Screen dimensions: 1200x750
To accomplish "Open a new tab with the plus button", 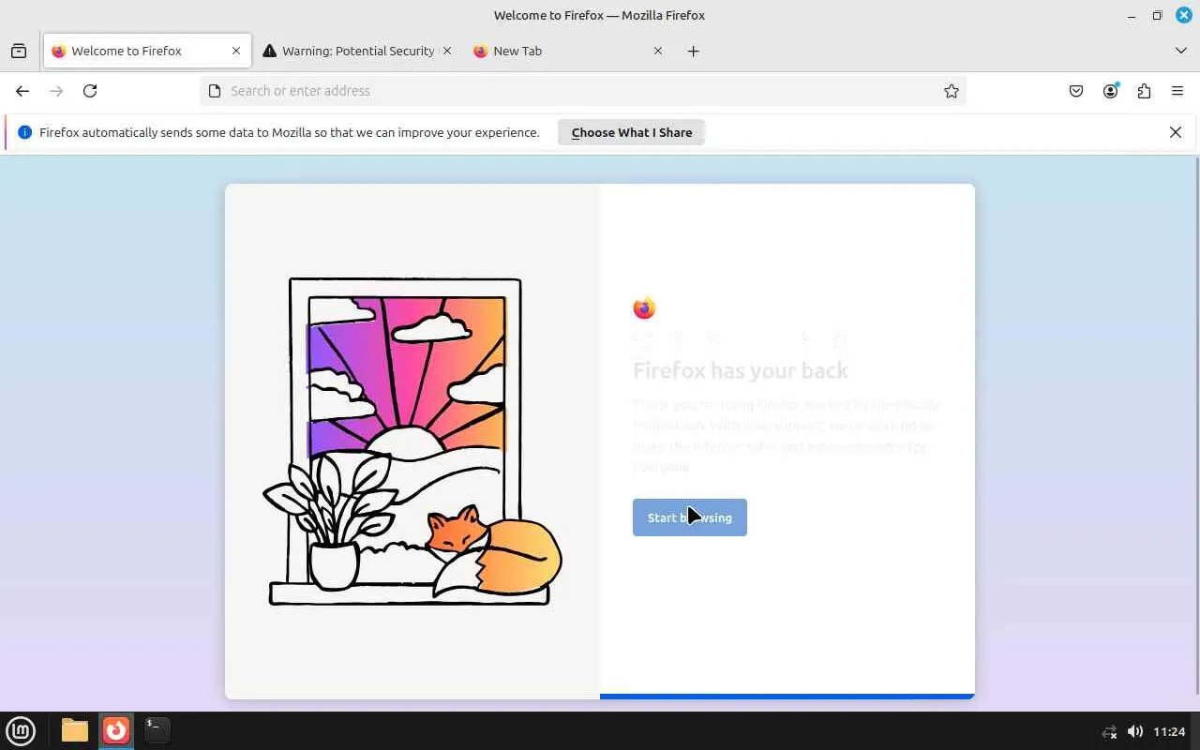I will pyautogui.click(x=693, y=51).
